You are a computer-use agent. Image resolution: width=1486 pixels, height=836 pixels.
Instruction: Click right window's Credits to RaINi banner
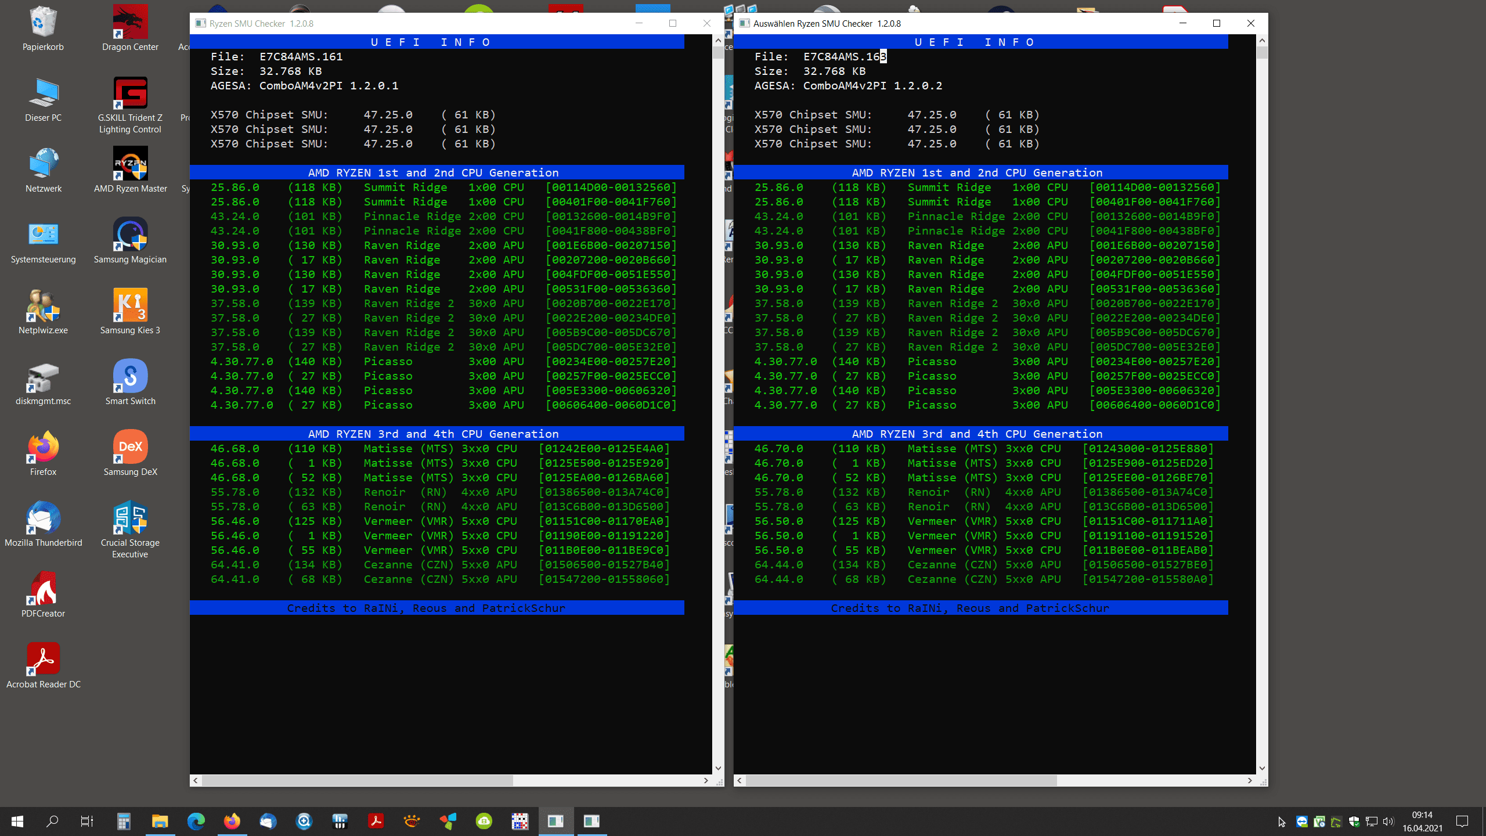click(x=981, y=608)
